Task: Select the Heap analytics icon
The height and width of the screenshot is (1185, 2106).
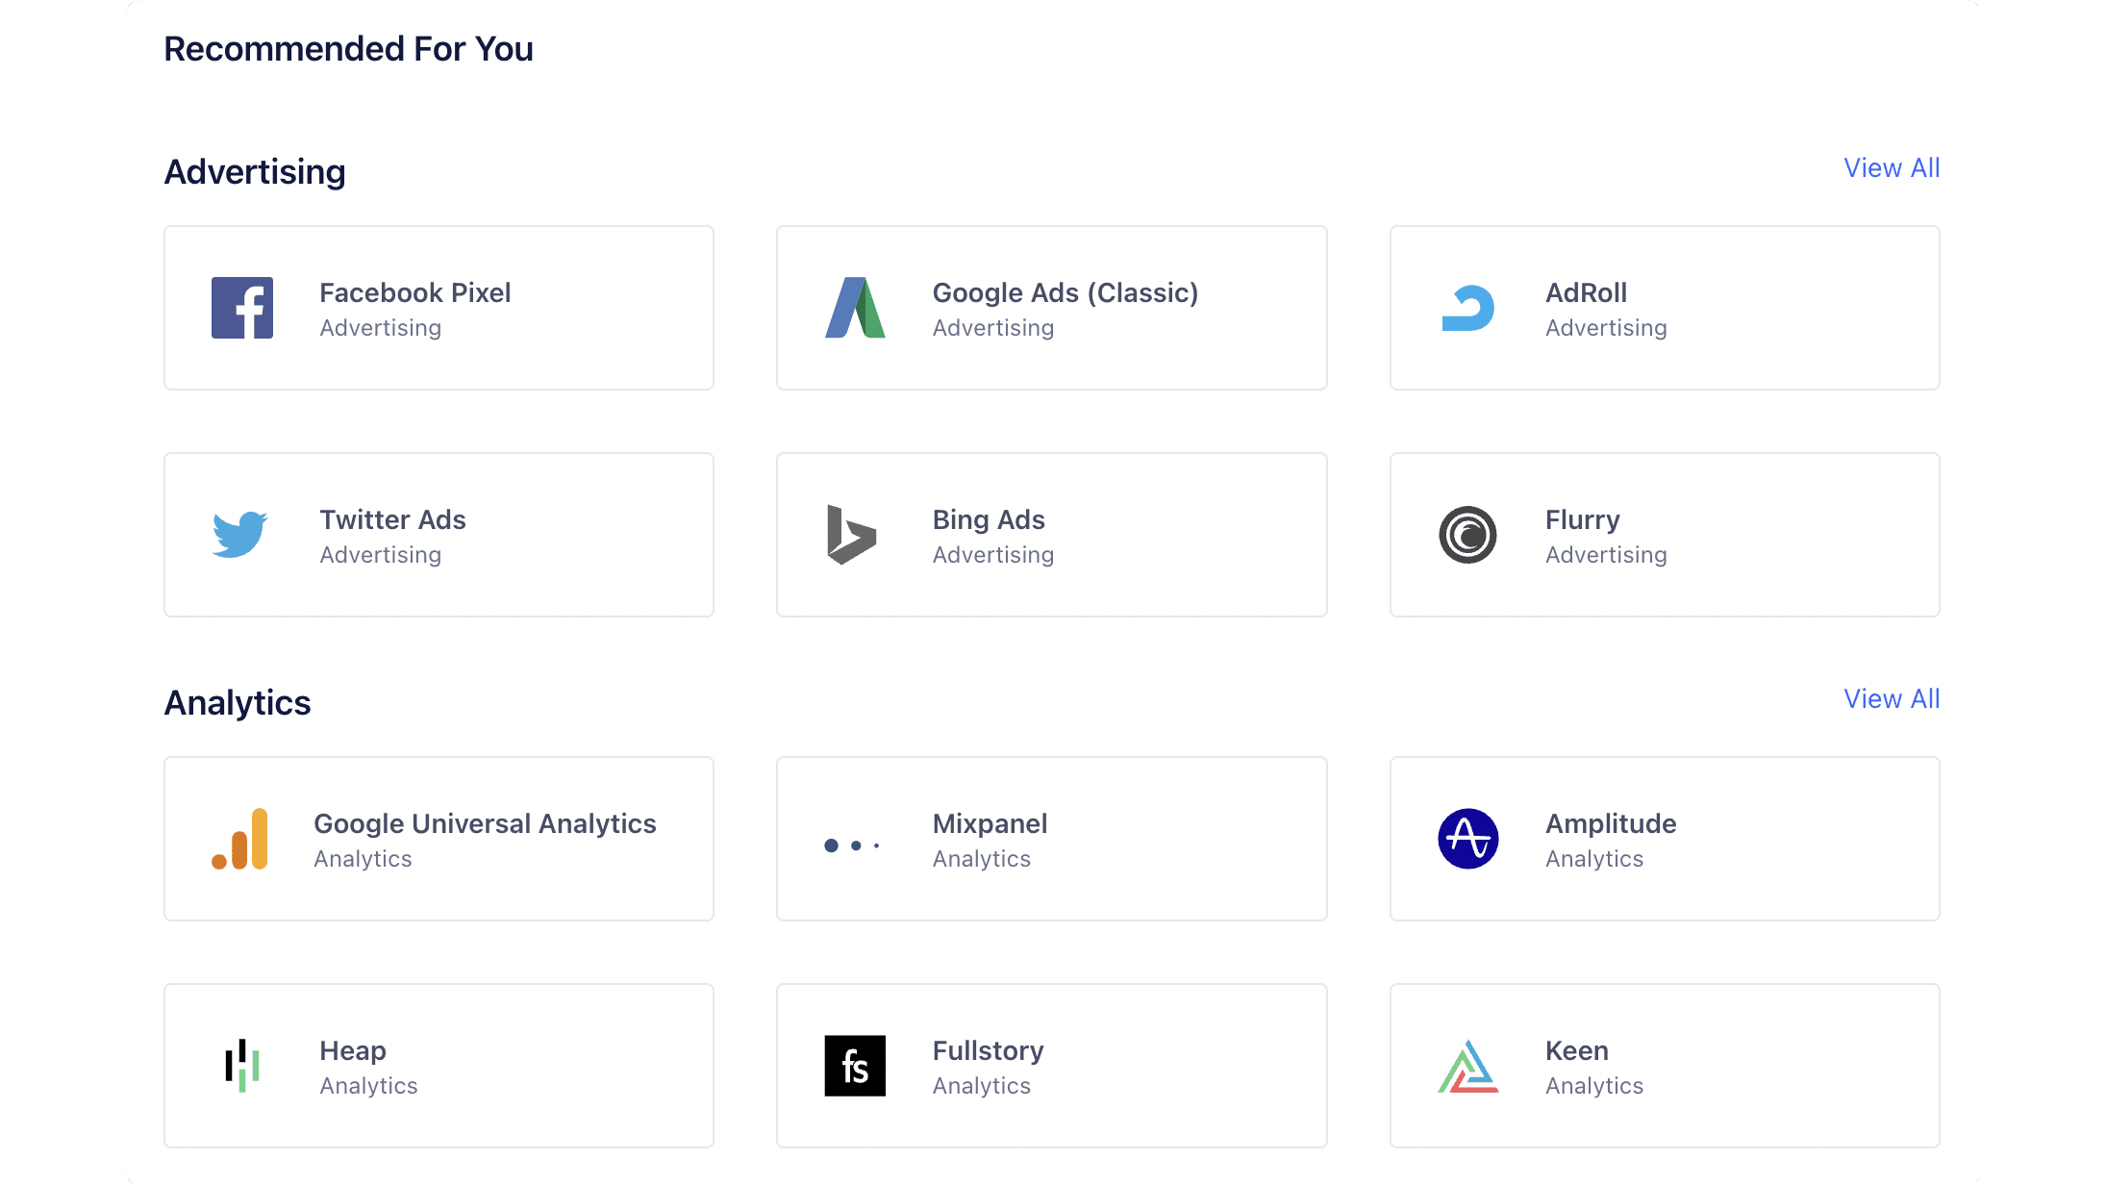Action: click(242, 1065)
